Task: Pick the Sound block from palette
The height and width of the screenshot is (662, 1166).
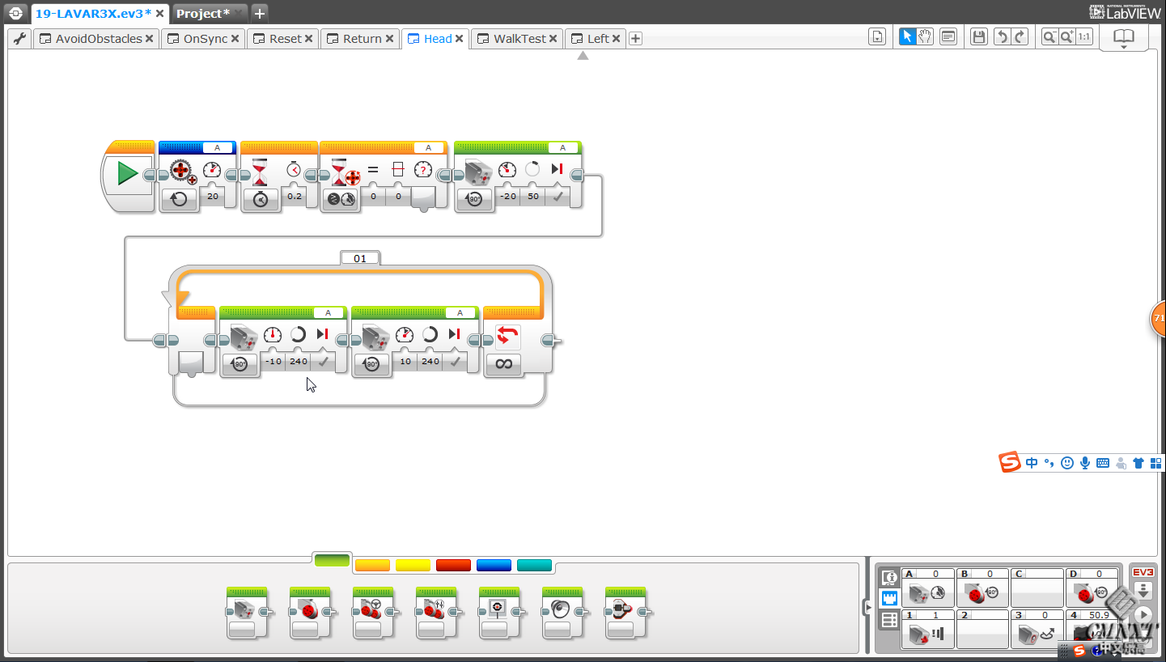Action: click(562, 613)
